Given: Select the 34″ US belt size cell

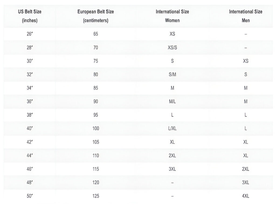Looking at the screenshot, I should click(x=30, y=88).
